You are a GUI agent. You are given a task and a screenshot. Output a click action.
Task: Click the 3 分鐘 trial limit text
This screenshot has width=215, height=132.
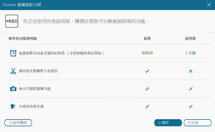click(x=191, y=53)
